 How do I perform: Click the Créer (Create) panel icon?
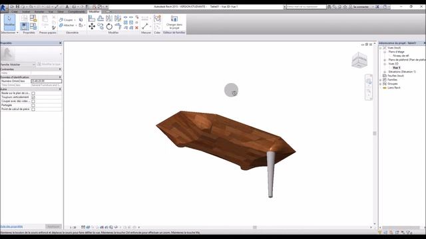(x=157, y=19)
